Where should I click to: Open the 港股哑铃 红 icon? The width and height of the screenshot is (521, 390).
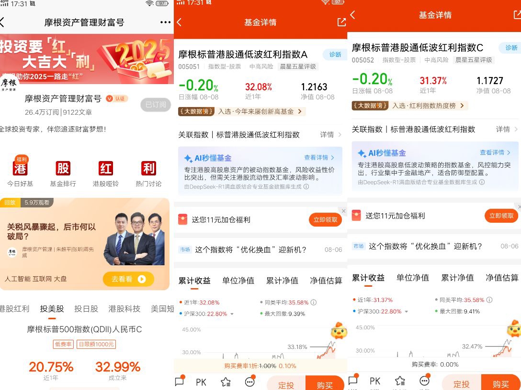coord(106,168)
